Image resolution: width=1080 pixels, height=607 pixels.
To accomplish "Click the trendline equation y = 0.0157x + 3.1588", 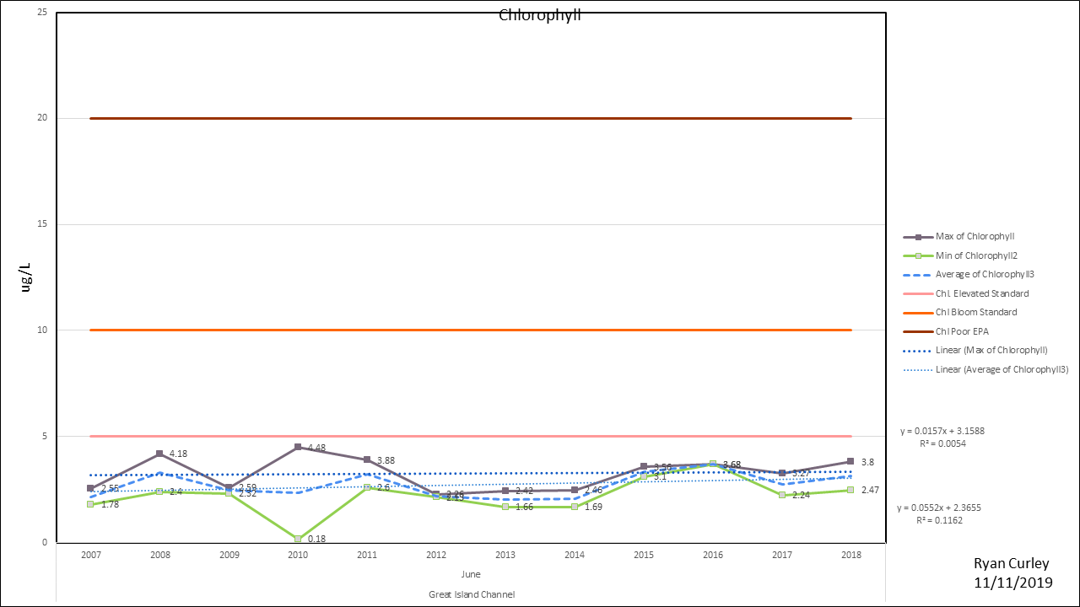I will click(942, 431).
